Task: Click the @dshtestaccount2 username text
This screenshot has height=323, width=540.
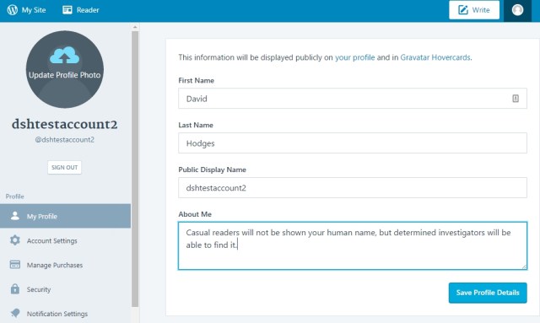Action: 64,140
